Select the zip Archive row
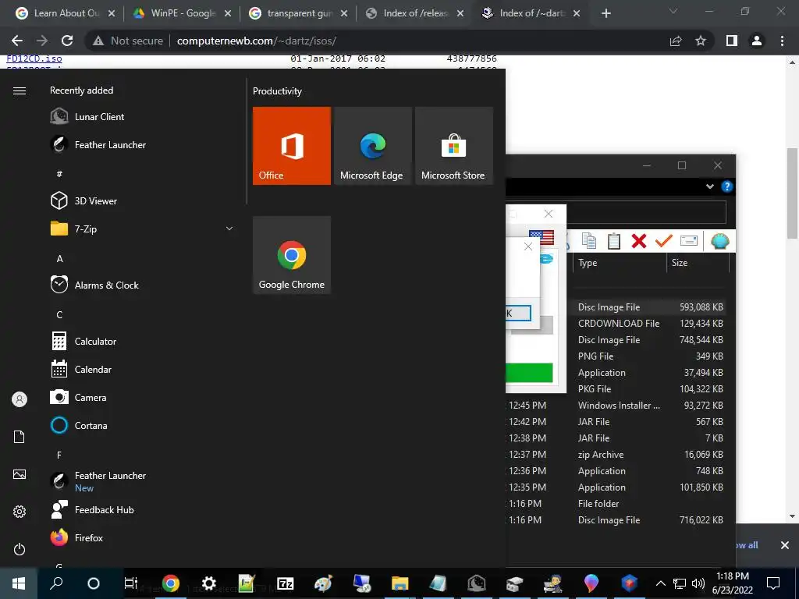The height and width of the screenshot is (599, 799). 616,455
